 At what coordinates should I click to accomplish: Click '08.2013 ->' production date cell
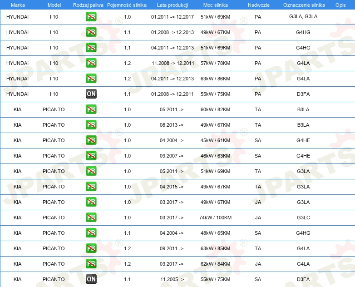tap(172, 125)
